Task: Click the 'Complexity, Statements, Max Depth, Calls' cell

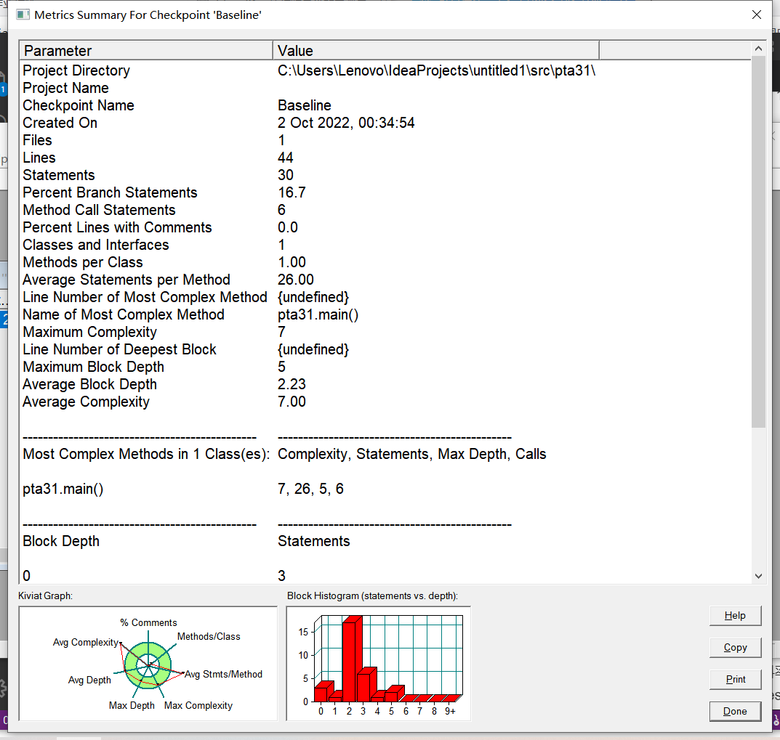Action: coord(412,454)
